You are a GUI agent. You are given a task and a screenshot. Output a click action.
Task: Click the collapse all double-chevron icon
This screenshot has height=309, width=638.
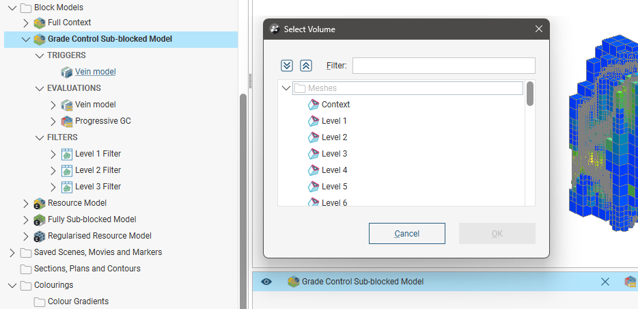tap(306, 66)
